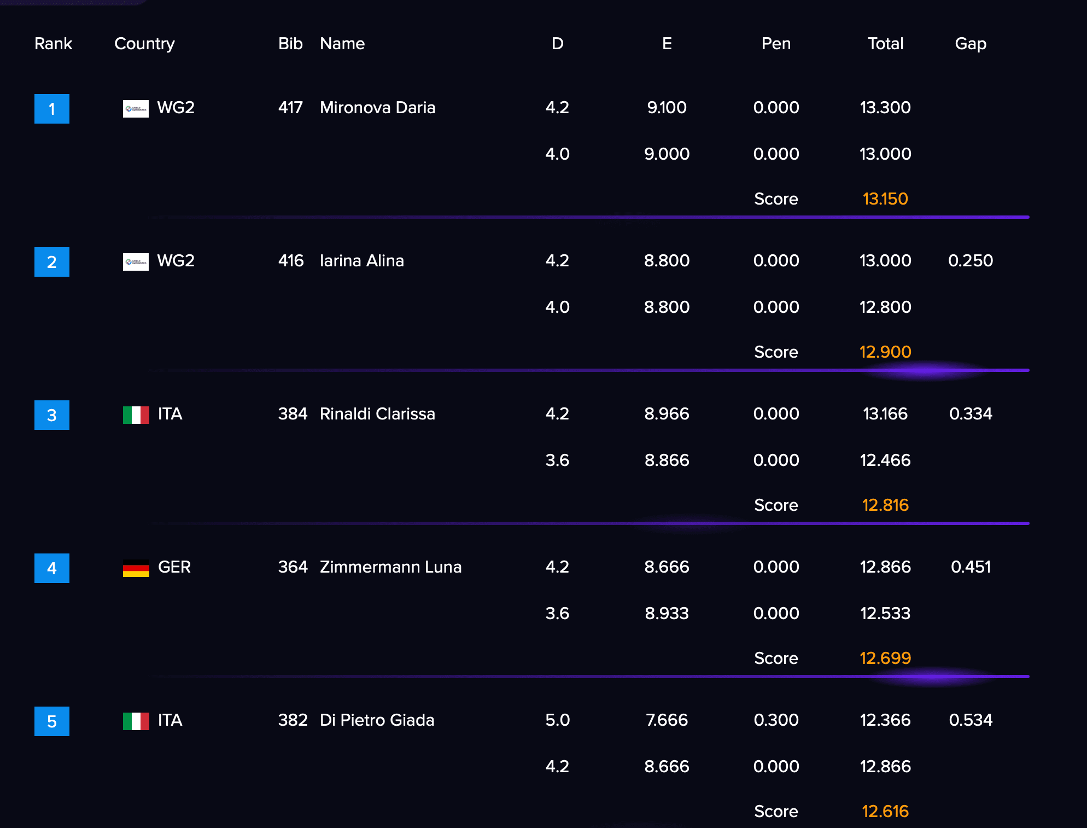Click the Rank column header

[x=53, y=44]
